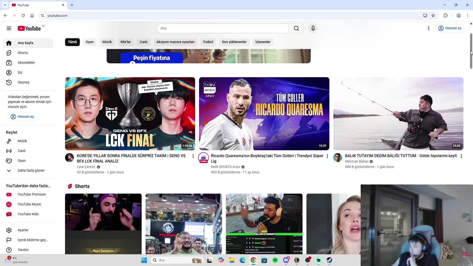473x266 pixels.
Task: Open YouTube Music in sidebar
Action: pos(28,204)
